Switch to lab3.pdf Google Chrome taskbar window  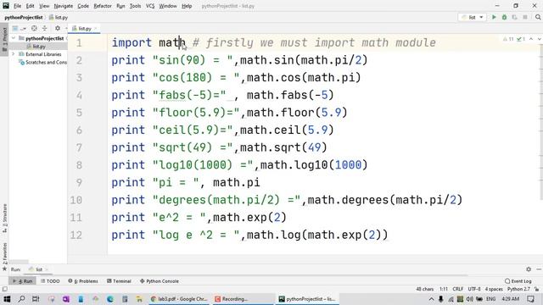tap(179, 299)
